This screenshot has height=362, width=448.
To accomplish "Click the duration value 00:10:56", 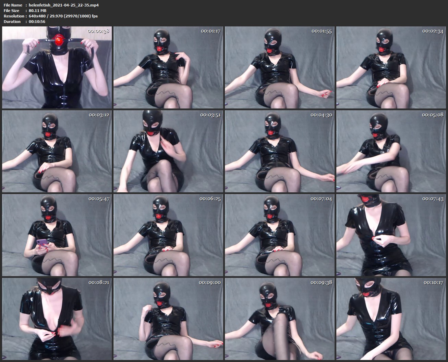I will click(x=37, y=22).
